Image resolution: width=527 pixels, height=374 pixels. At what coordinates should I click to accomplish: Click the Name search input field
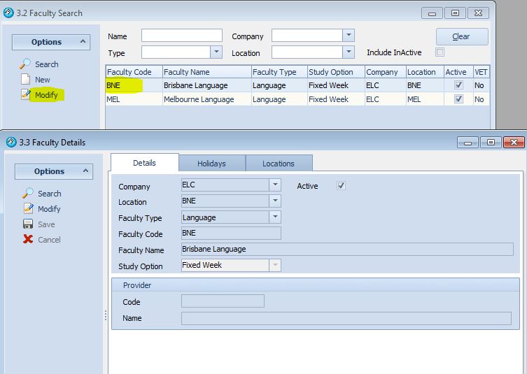coord(181,36)
